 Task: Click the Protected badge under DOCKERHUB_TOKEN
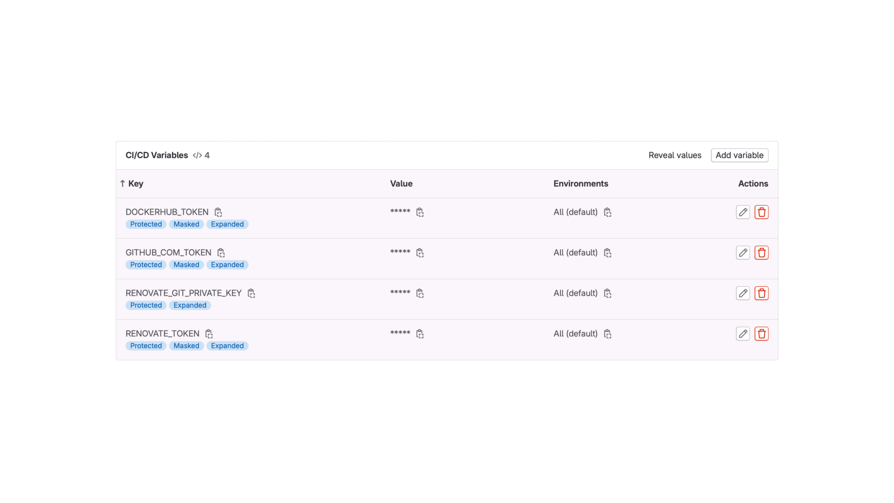[146, 224]
